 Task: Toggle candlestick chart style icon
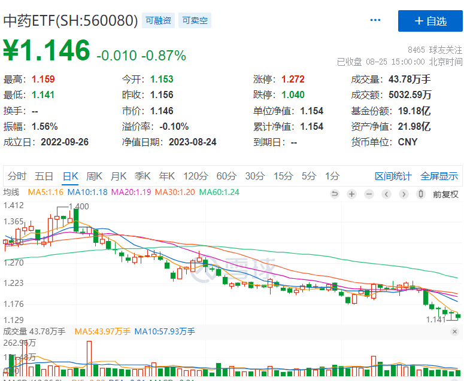(x=421, y=194)
